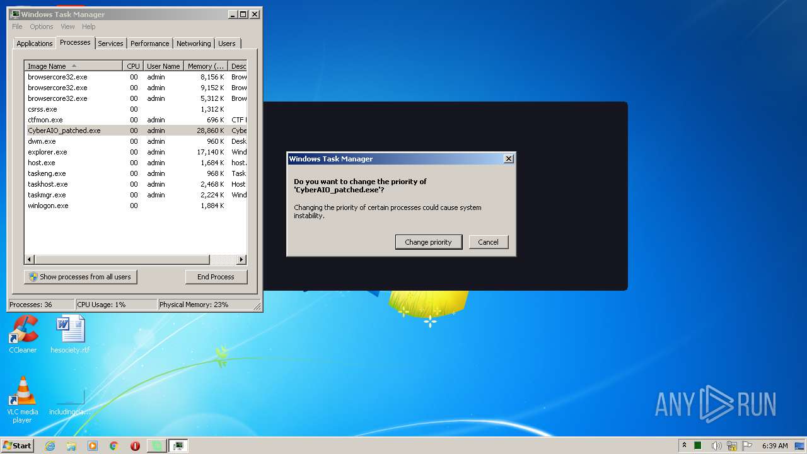Select the Processes tab

point(75,42)
